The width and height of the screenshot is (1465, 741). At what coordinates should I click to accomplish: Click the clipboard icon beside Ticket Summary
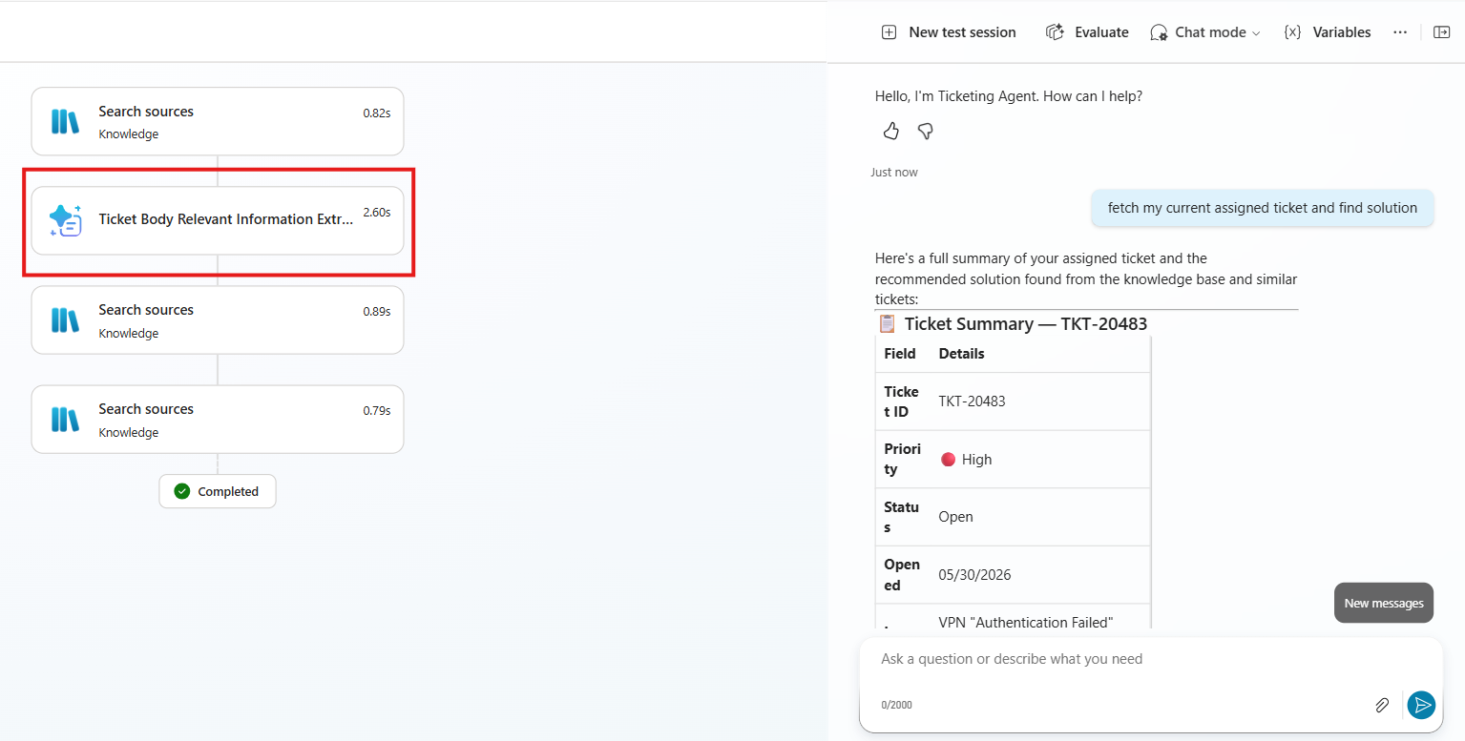click(x=888, y=323)
